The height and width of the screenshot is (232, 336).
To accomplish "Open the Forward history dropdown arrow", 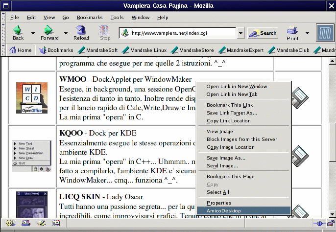I will [x=66, y=33].
